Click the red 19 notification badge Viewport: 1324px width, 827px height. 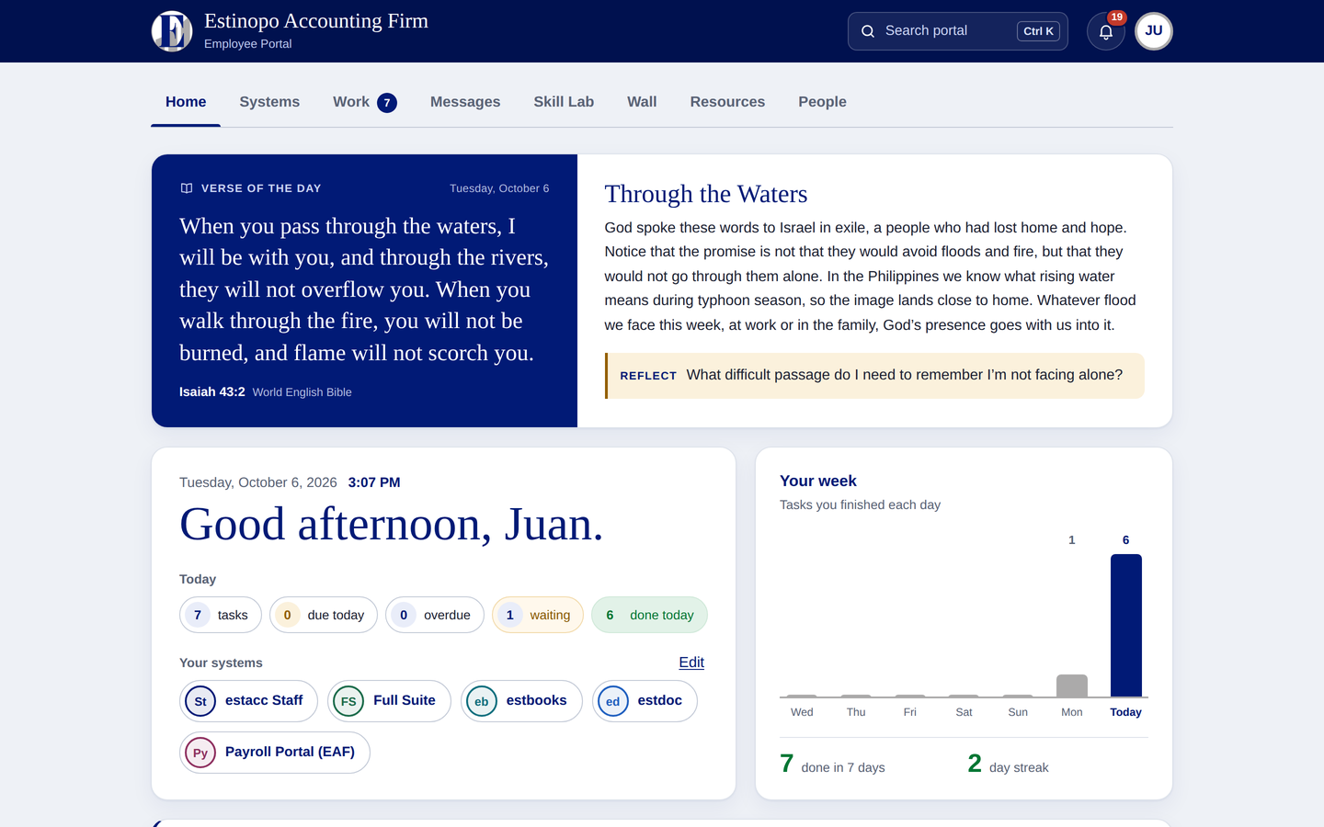pos(1116,17)
